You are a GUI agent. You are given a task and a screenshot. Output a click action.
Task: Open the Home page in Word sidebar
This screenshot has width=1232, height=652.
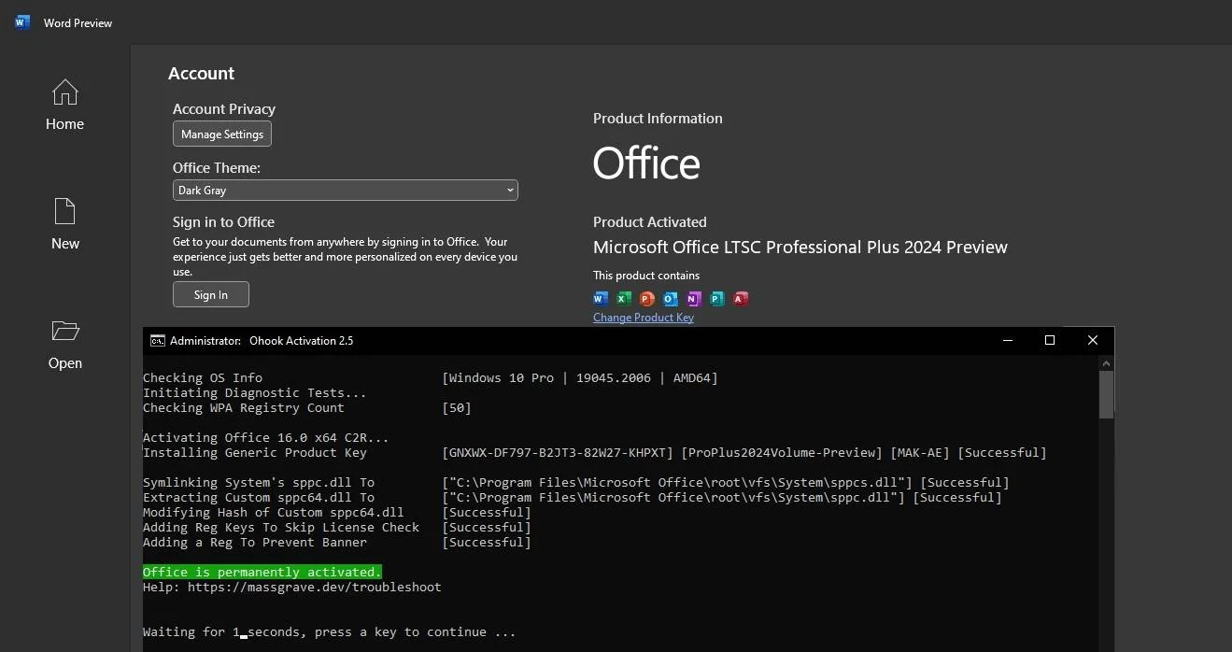64,105
